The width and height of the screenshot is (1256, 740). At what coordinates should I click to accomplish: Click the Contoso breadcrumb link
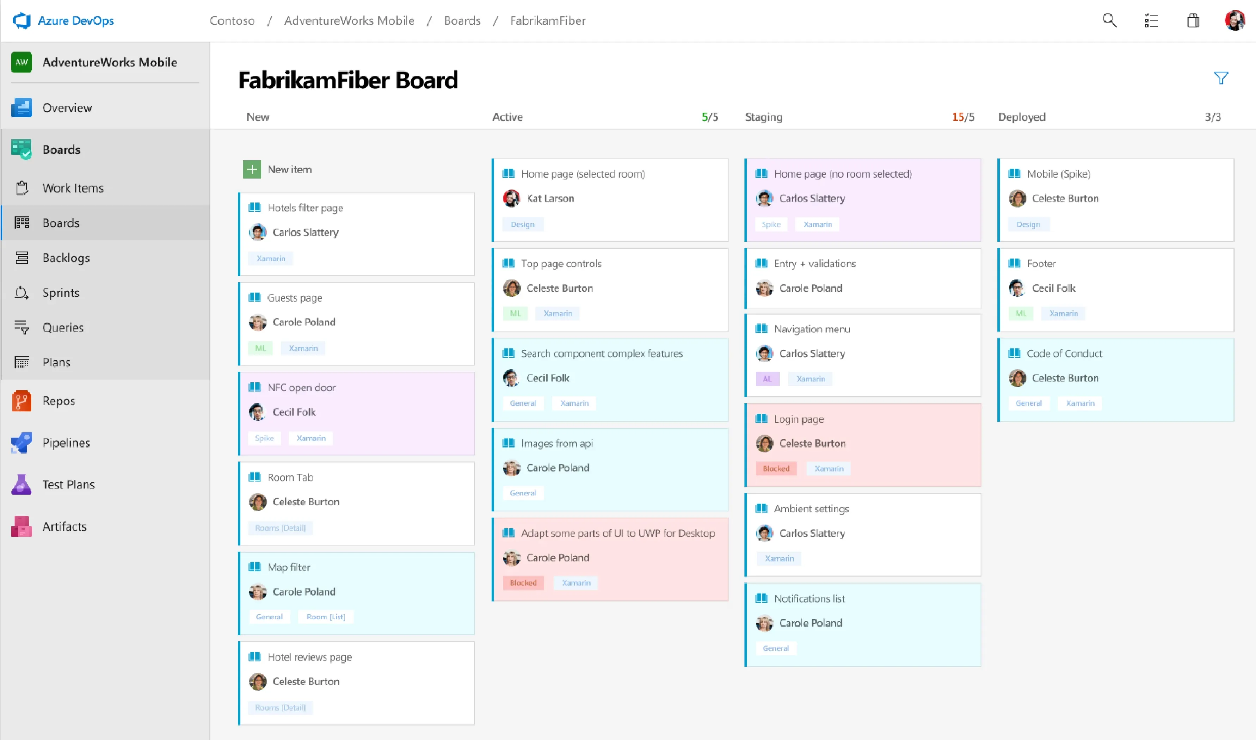(232, 20)
